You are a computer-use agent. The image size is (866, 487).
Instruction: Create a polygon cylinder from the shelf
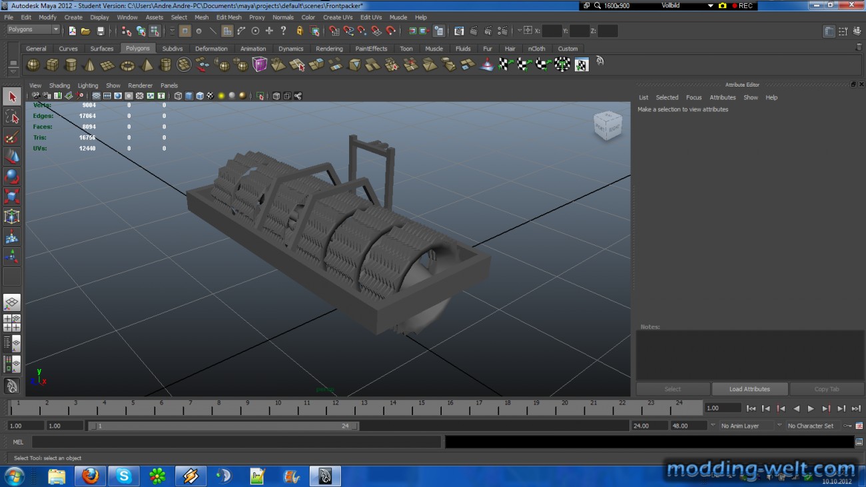[x=71, y=65]
